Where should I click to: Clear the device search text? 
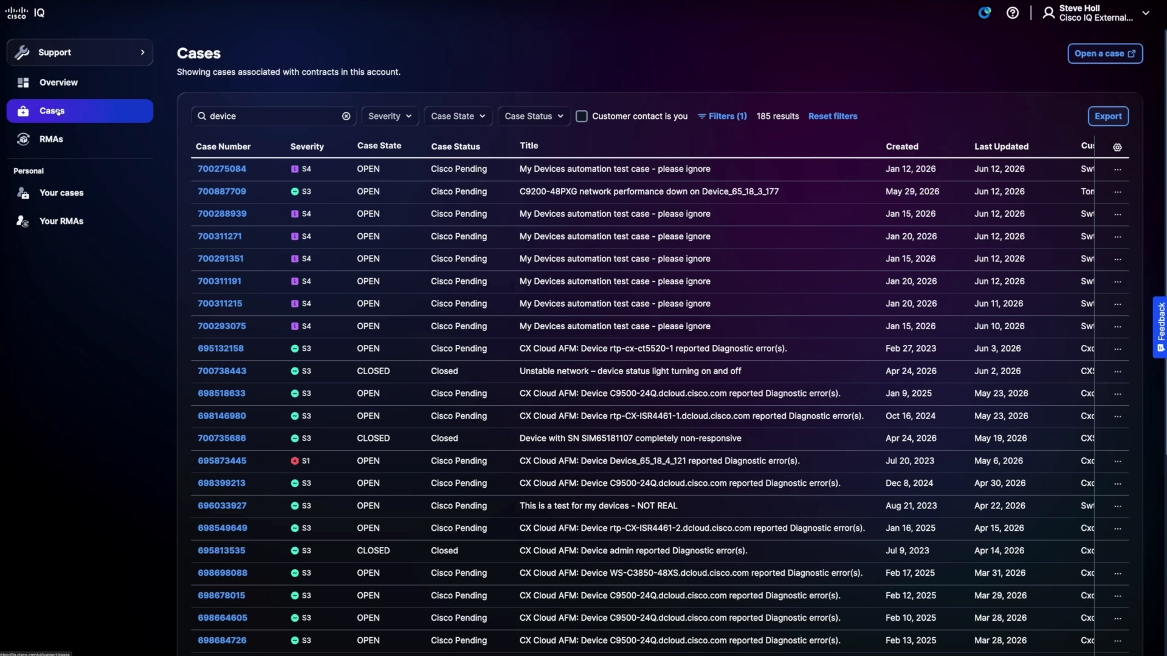click(x=346, y=116)
